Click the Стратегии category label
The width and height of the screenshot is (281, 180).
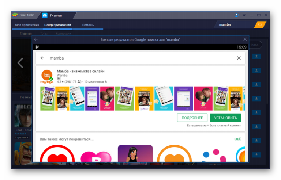(x=22, y=137)
